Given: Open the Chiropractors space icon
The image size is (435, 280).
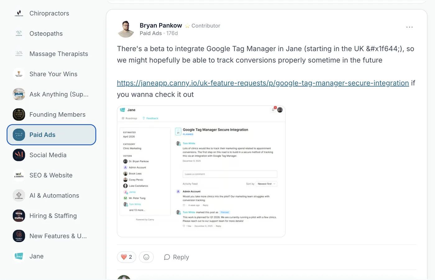Looking at the screenshot, I should click(x=19, y=13).
